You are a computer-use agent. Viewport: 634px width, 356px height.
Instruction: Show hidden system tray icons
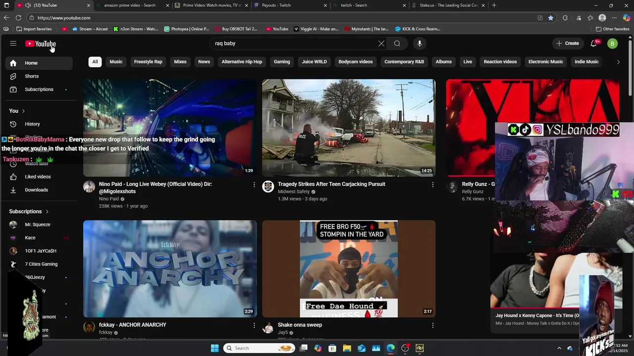pyautogui.click(x=559, y=348)
